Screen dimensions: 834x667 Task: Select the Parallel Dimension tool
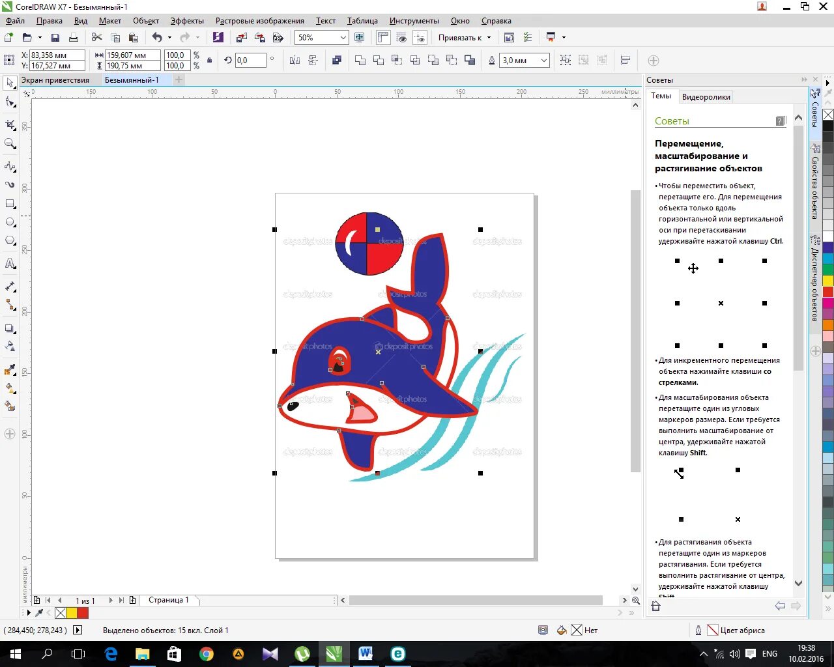click(x=10, y=287)
